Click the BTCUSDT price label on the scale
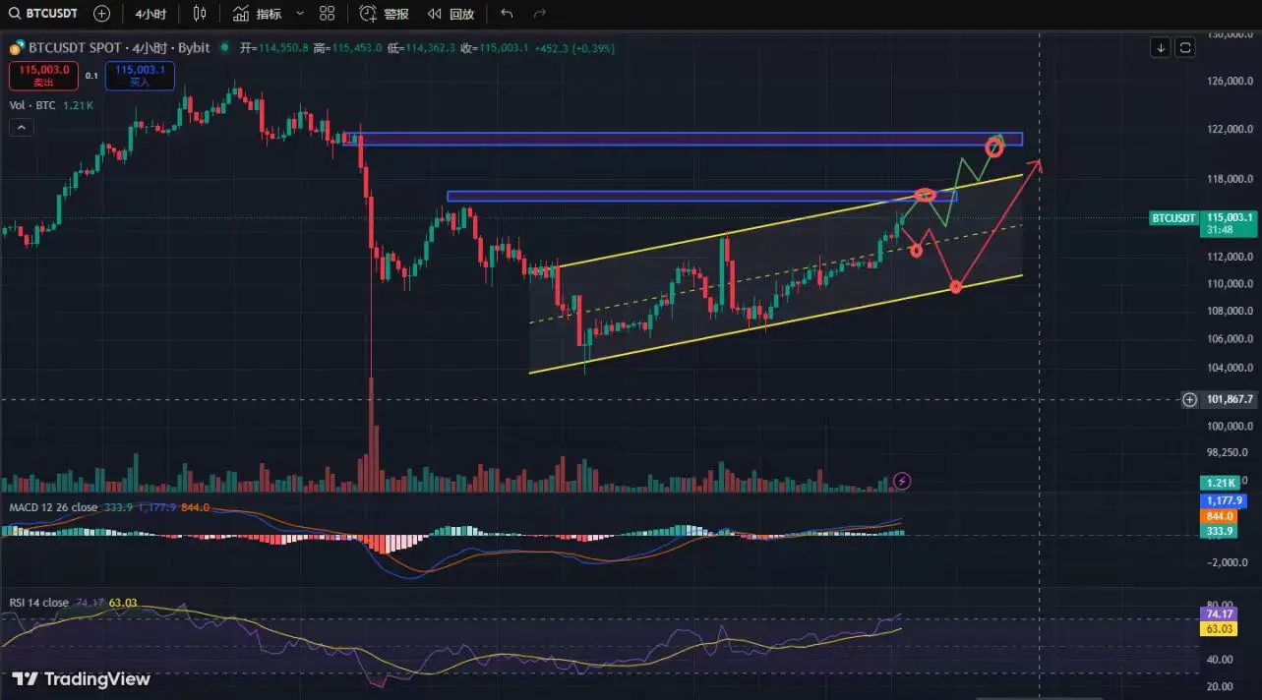Viewport: 1262px width, 700px height. pyautogui.click(x=1172, y=217)
